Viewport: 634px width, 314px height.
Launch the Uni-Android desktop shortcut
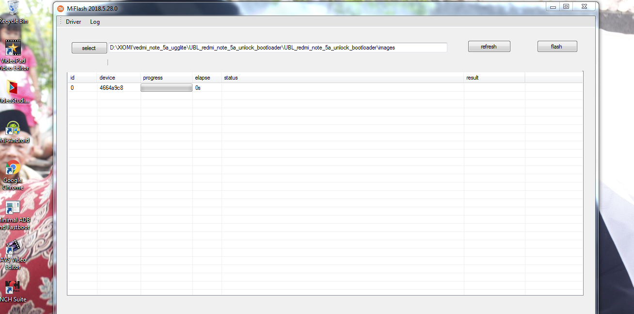14,132
